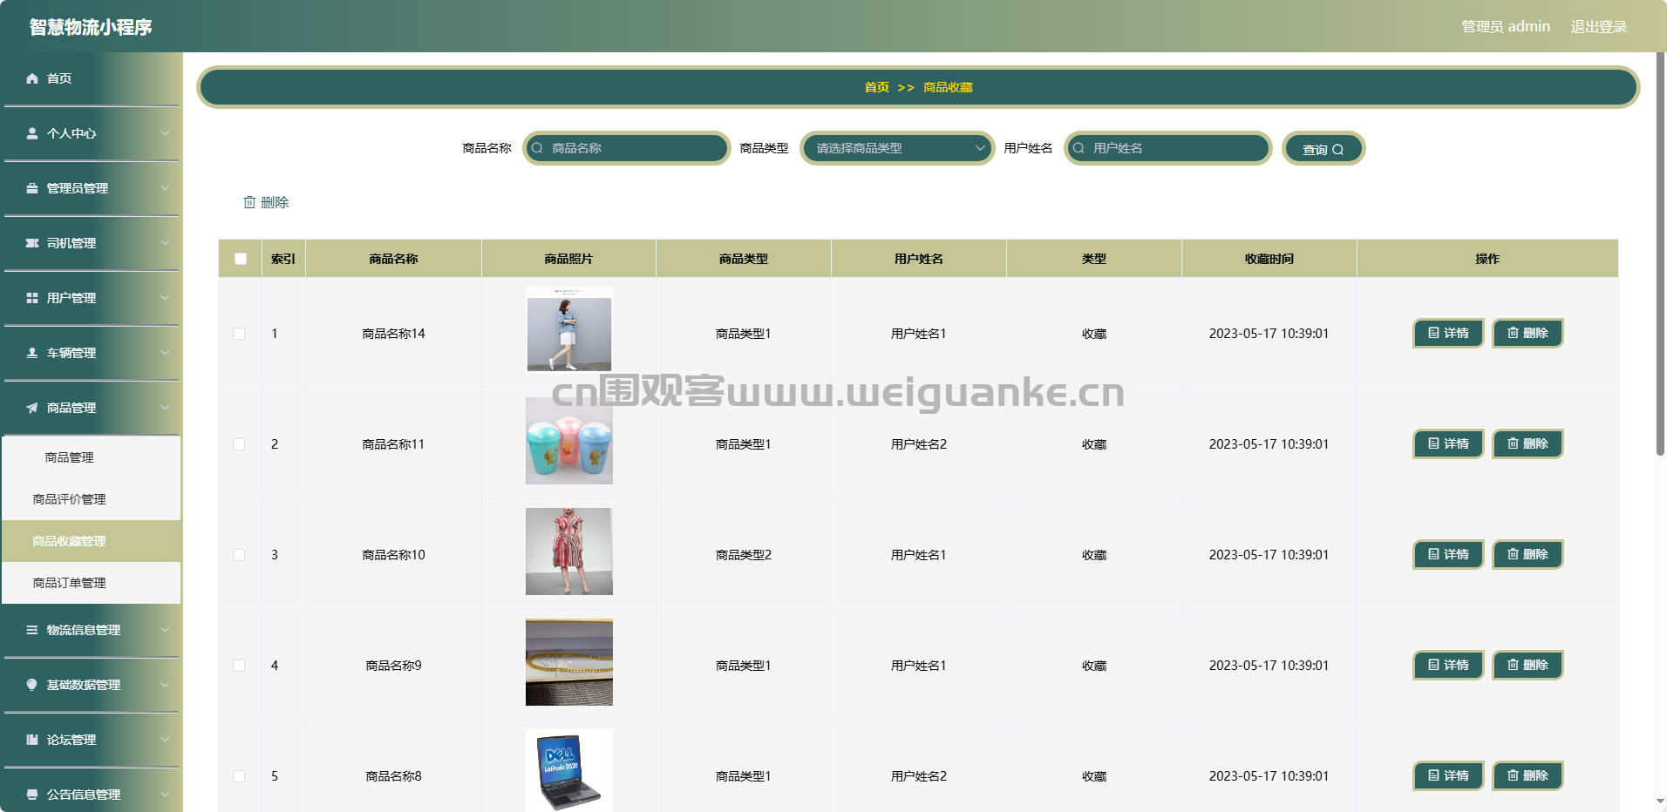Image resolution: width=1667 pixels, height=812 pixels.
Task: Check the checkbox for row 商品名称14
Action: (239, 334)
